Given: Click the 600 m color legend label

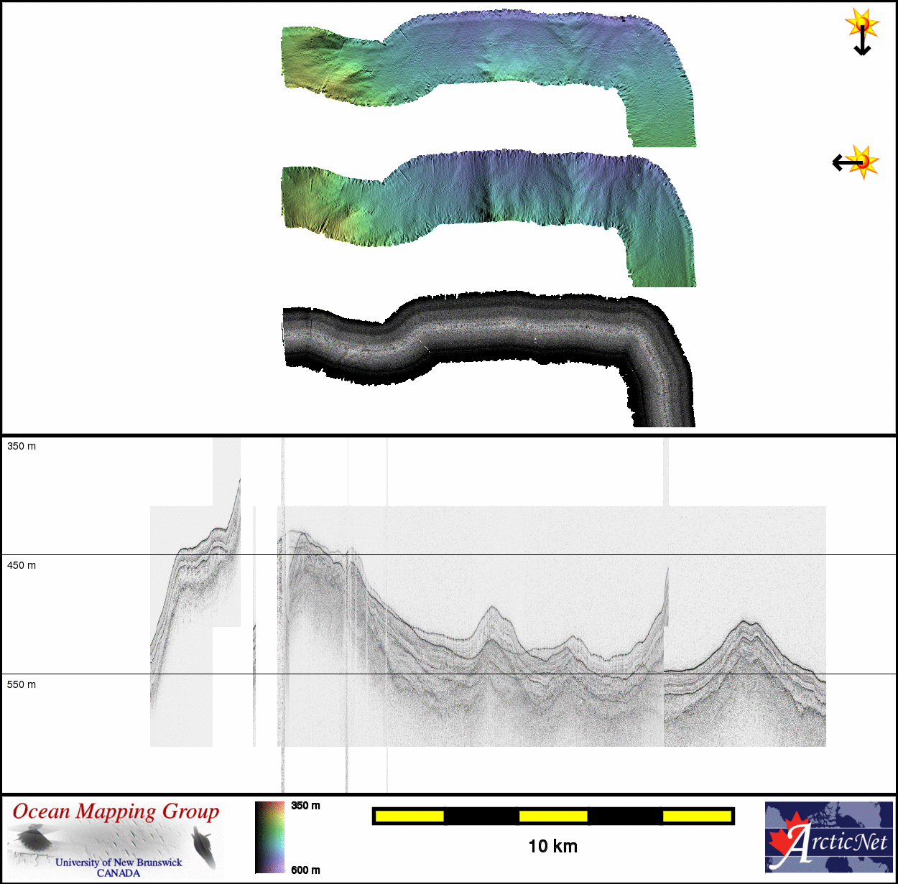Looking at the screenshot, I should [305, 870].
